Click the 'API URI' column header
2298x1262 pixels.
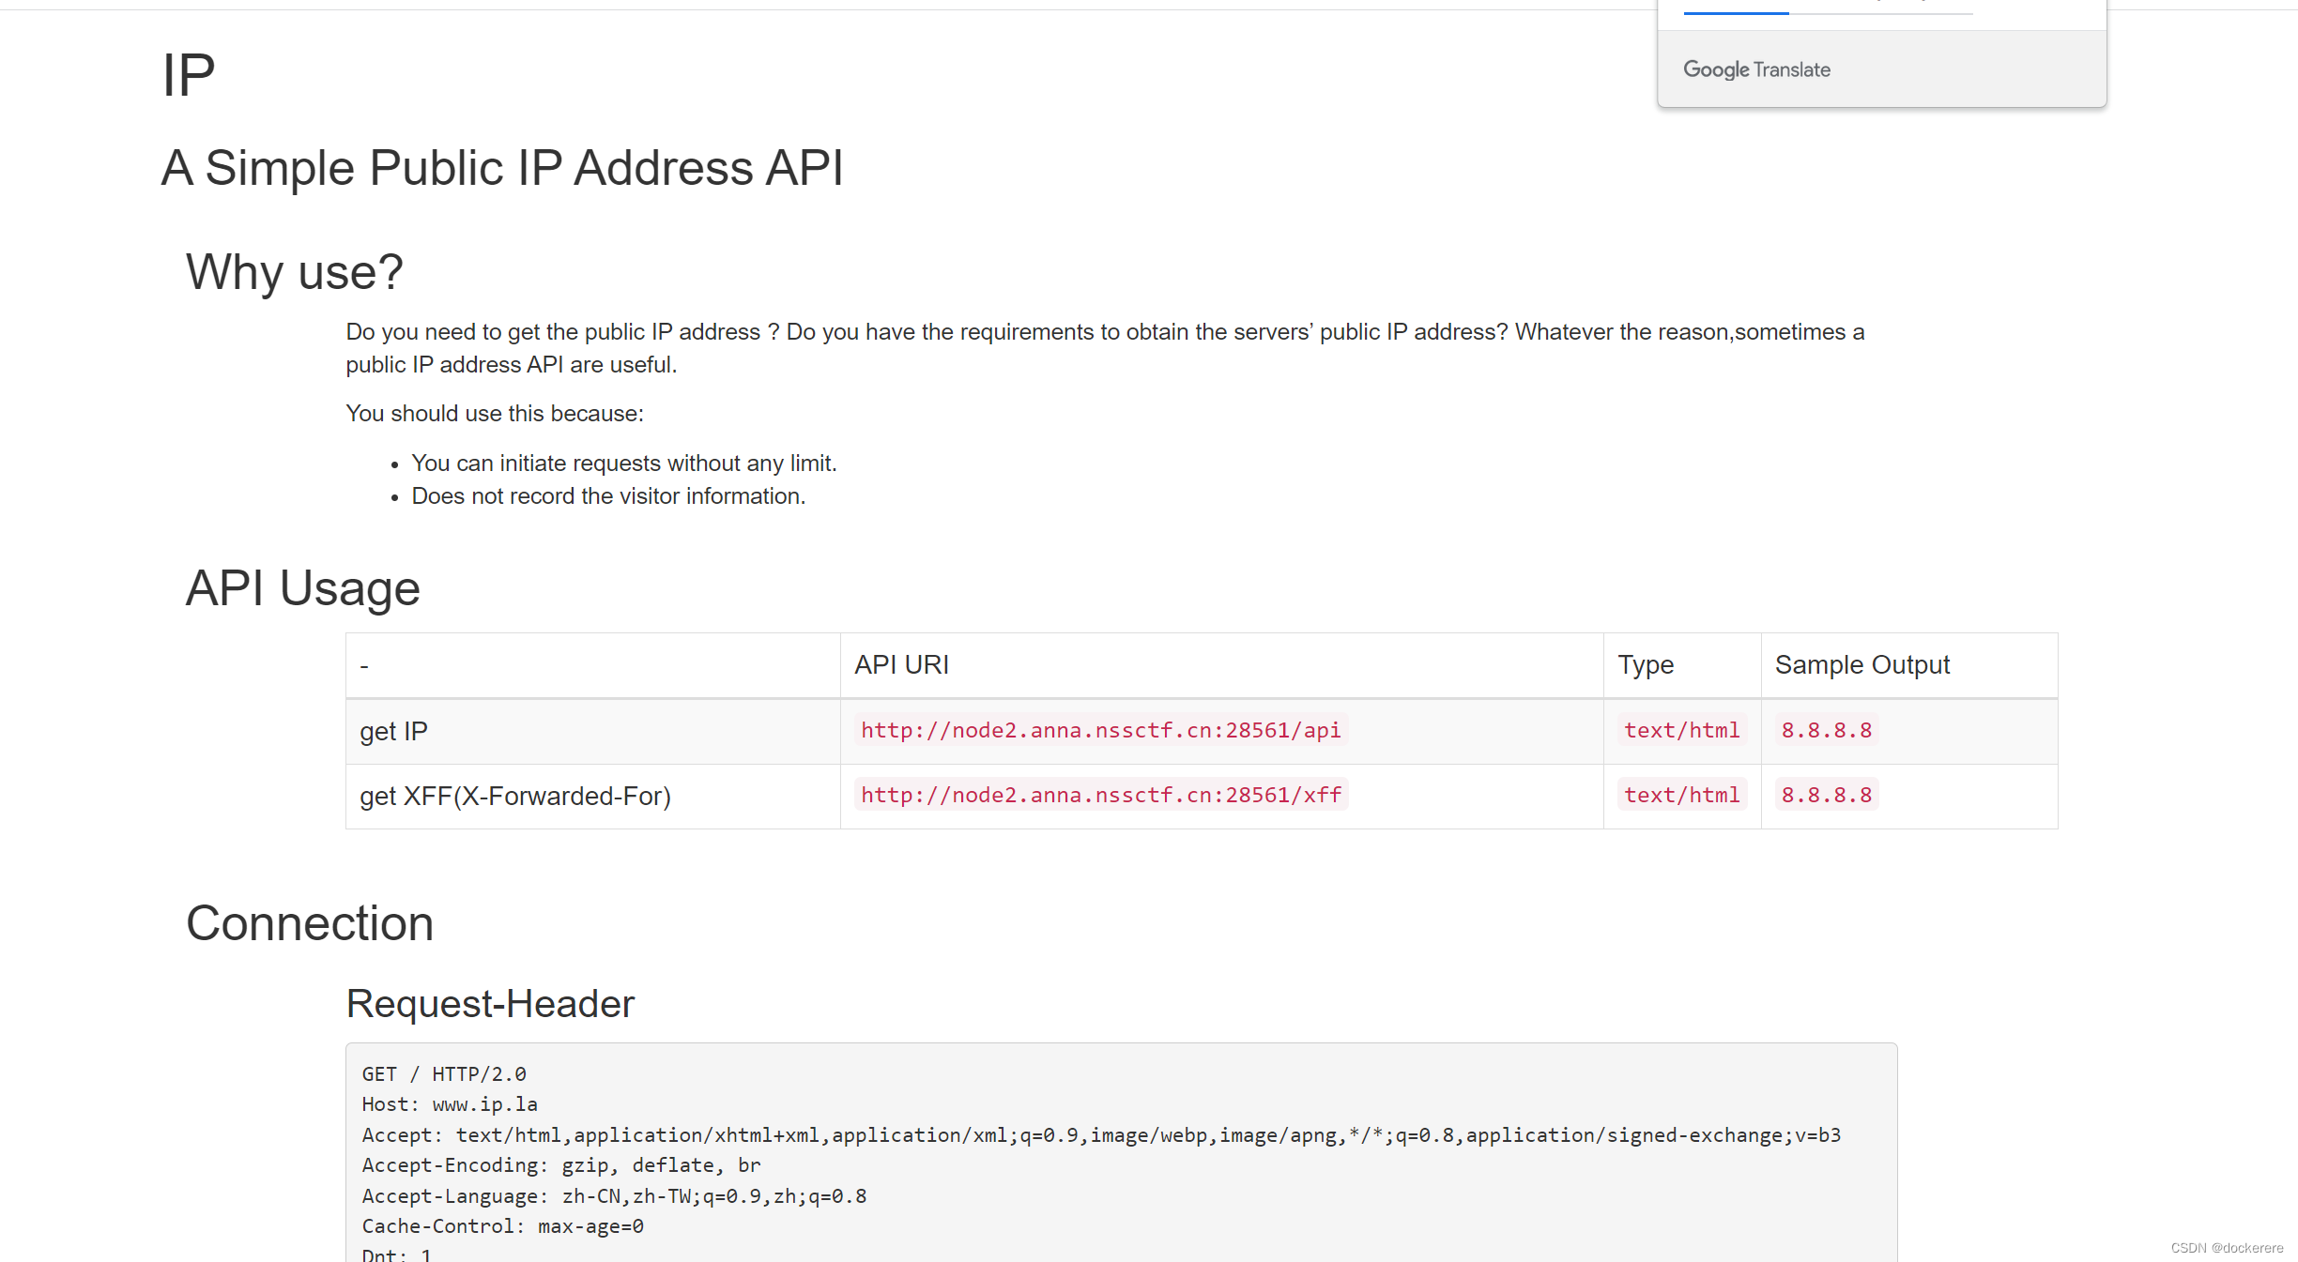[x=901, y=664]
